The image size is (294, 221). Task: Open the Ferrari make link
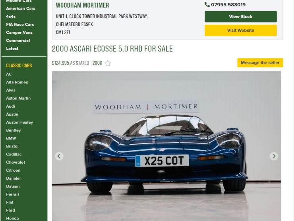click(12, 194)
